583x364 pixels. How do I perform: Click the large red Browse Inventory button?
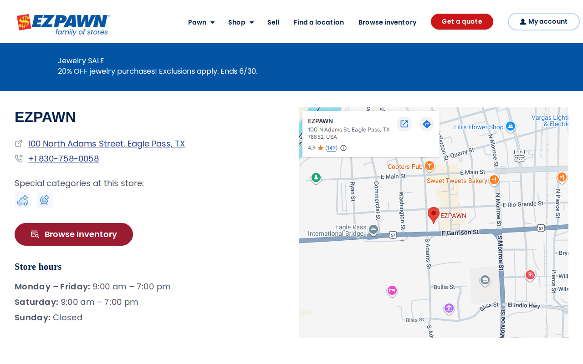click(x=74, y=234)
